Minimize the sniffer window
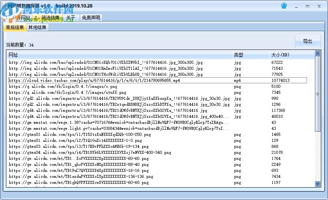This screenshot has height=200, width=328. 296,6
